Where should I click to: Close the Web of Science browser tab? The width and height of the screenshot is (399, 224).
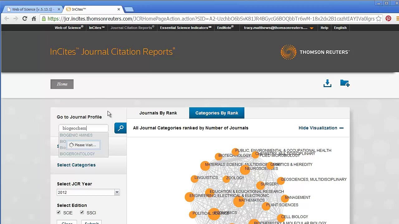click(59, 9)
